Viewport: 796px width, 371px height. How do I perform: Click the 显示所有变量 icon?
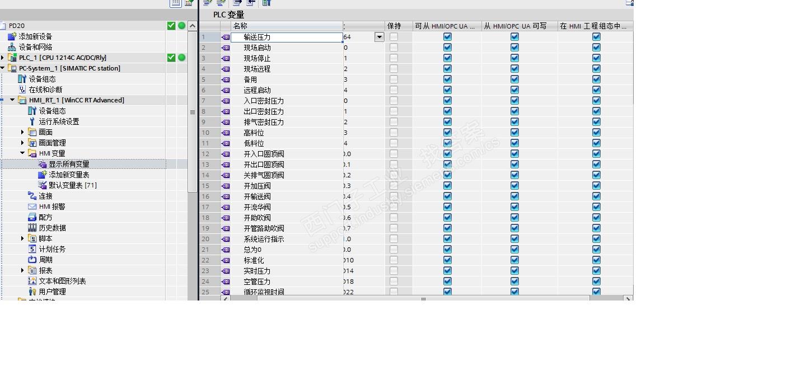point(43,164)
